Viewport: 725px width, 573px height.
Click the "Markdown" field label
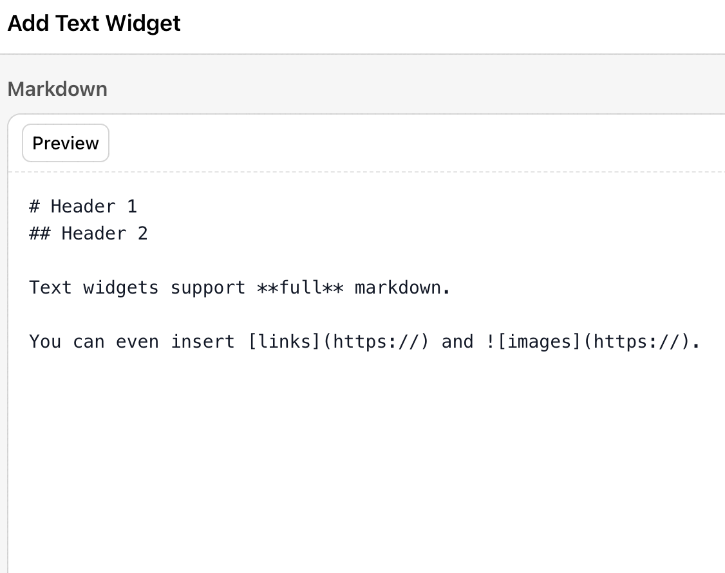57,89
